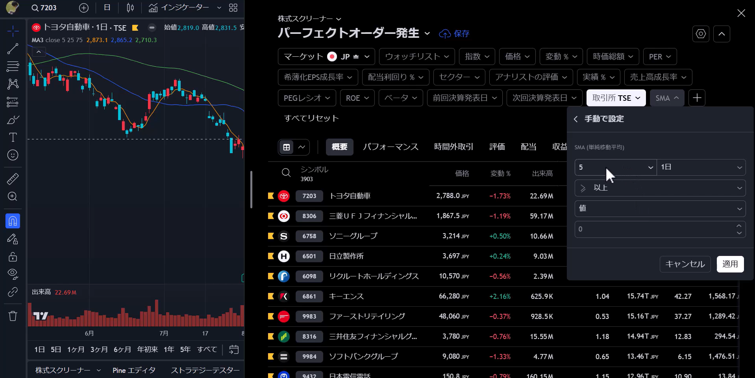Toggle stay in drawing mode
This screenshot has width=755, height=378.
[13, 239]
